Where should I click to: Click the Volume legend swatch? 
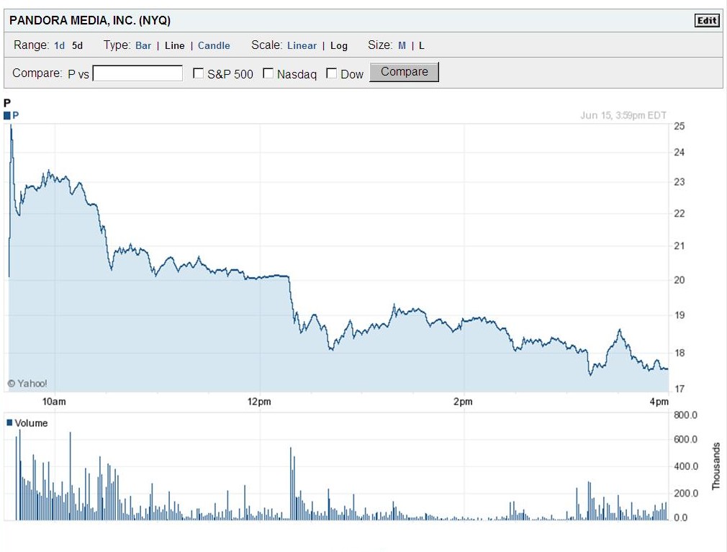(9, 422)
